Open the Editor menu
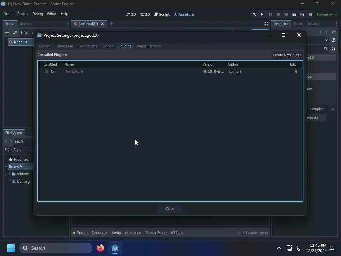The image size is (341, 256). [52, 14]
